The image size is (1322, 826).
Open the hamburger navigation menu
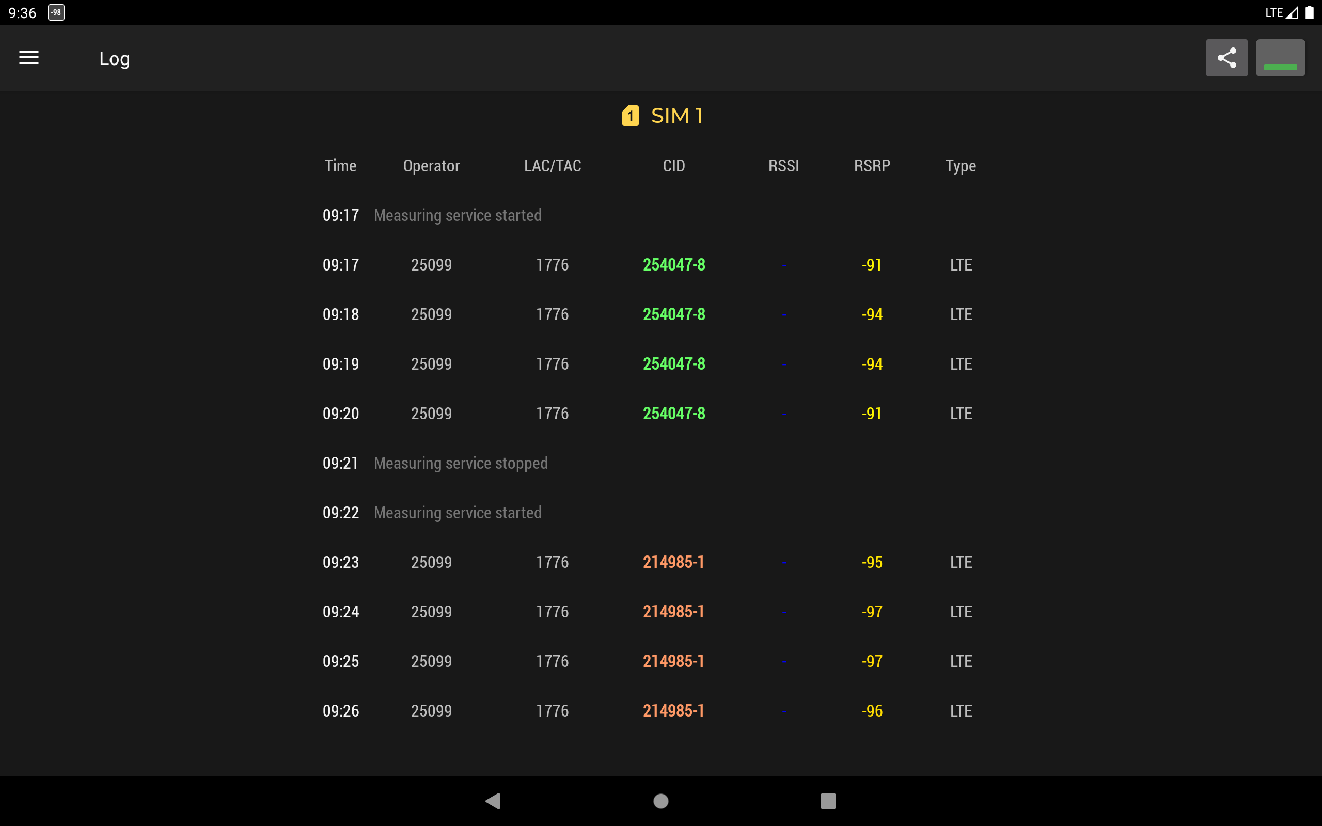click(x=29, y=57)
